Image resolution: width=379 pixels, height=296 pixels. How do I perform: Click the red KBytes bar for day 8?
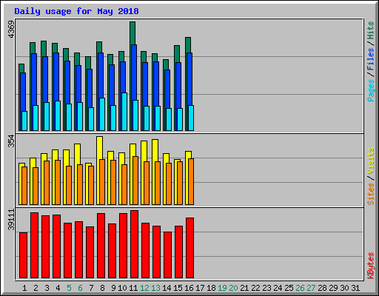coord(101,246)
